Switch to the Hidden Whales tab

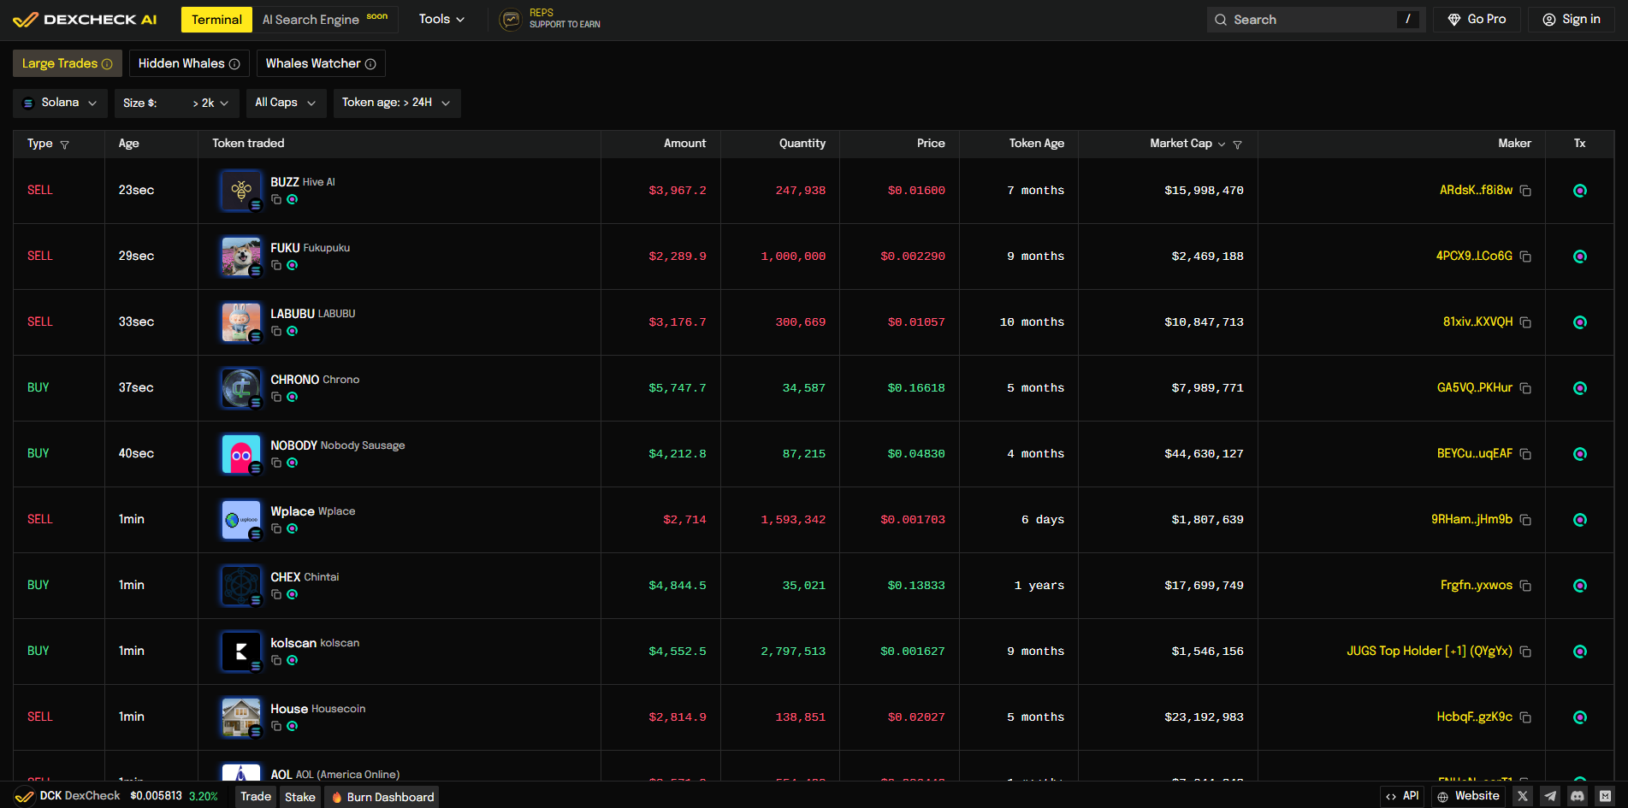point(188,62)
